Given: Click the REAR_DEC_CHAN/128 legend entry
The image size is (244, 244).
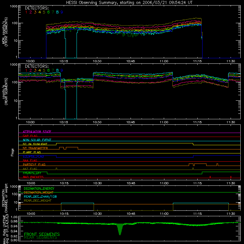Looking at the screenshot, I should [x=40, y=196].
